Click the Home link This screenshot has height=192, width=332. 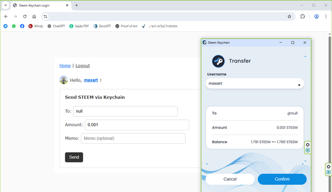pos(65,66)
